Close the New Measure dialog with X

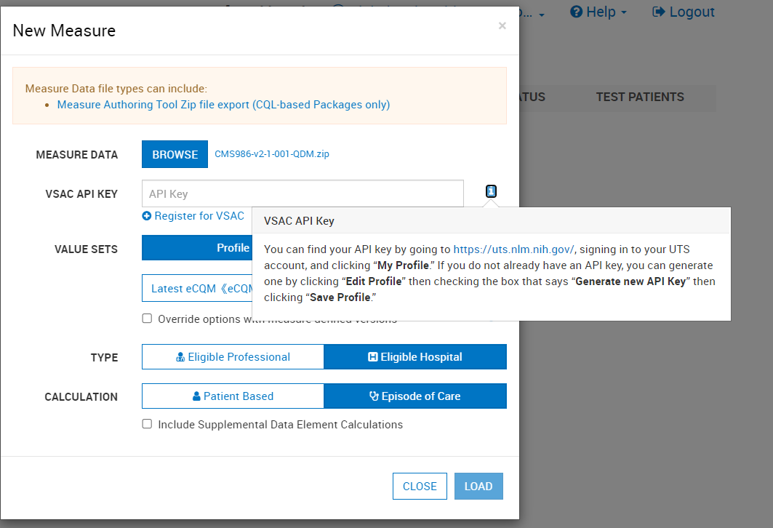point(502,26)
